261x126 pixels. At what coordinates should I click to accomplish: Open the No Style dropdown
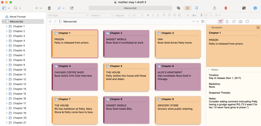[x=68, y=15]
